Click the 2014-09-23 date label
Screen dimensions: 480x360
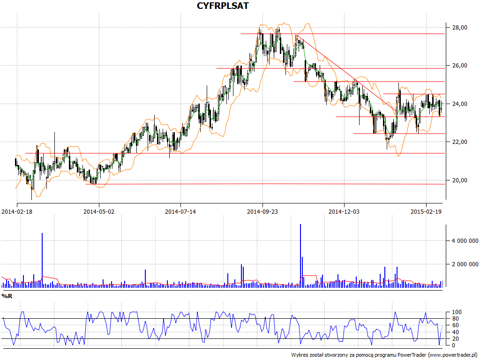262,211
